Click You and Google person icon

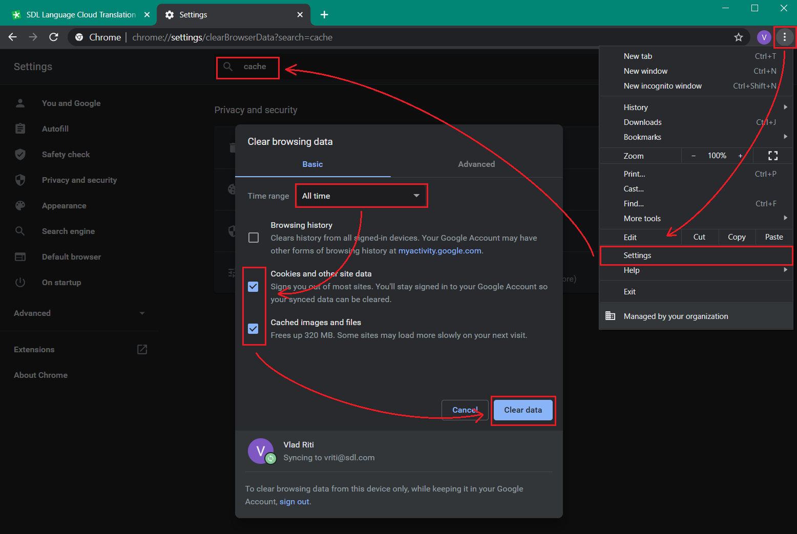coord(20,103)
